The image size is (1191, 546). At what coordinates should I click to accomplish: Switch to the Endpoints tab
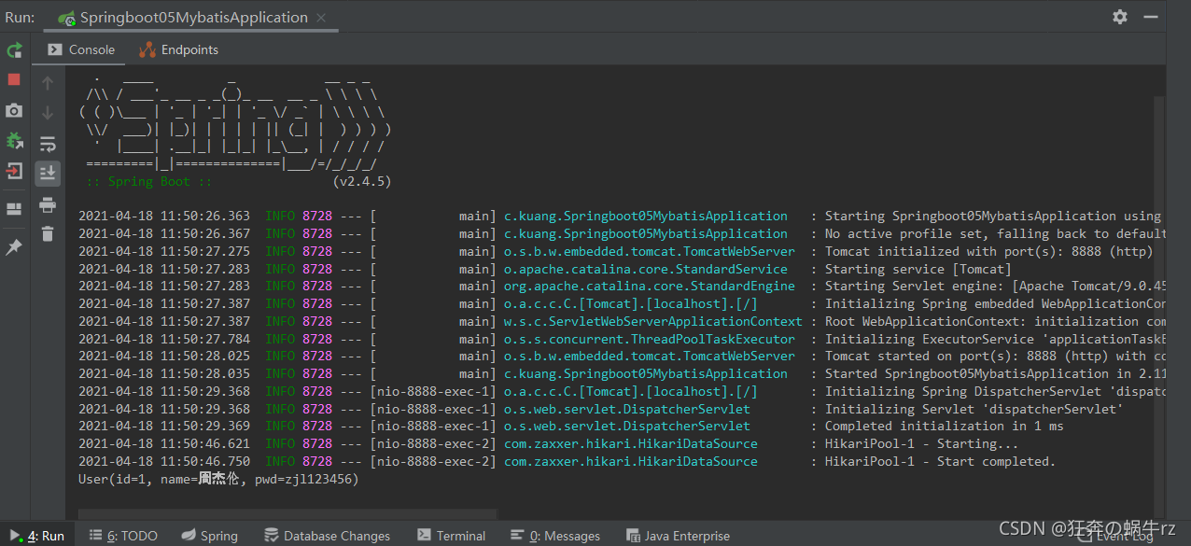point(178,49)
